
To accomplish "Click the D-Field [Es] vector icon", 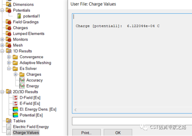I will click(16, 98).
